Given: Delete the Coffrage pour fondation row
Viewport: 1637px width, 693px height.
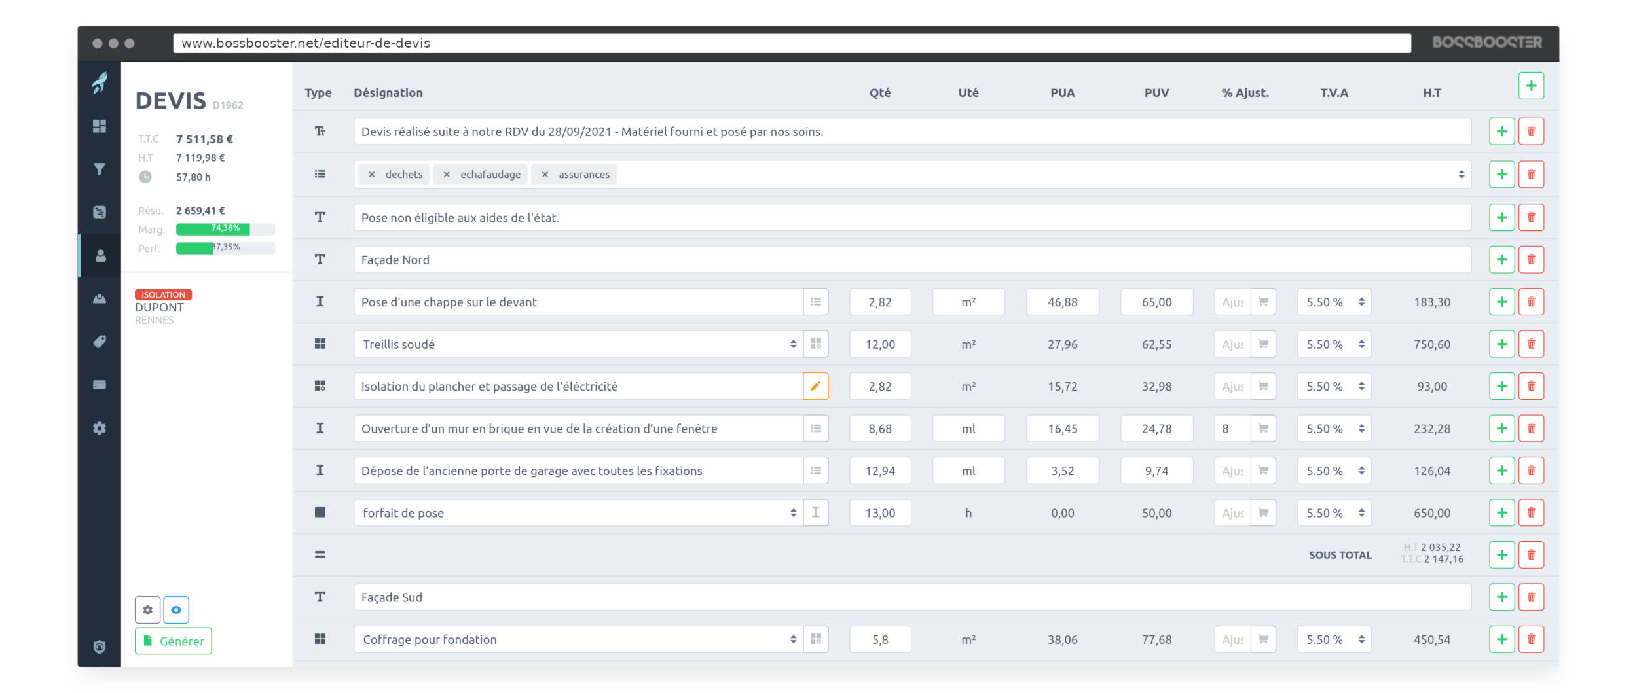Looking at the screenshot, I should 1531,639.
